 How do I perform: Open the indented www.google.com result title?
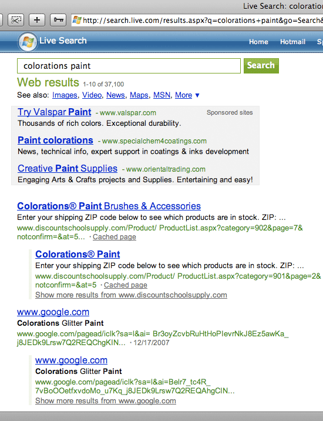72,360
